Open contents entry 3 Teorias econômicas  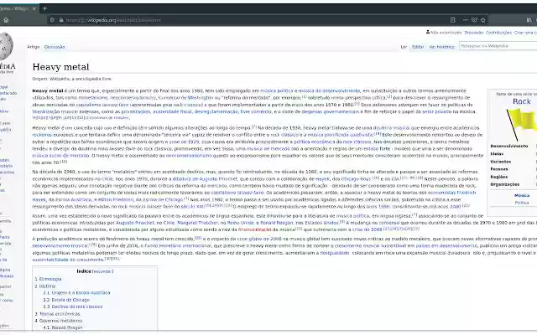coord(58,314)
